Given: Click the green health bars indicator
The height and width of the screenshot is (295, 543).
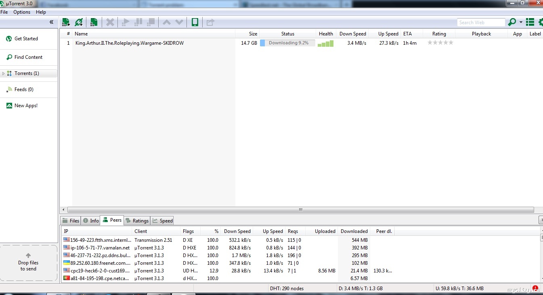Looking at the screenshot, I should pos(325,44).
